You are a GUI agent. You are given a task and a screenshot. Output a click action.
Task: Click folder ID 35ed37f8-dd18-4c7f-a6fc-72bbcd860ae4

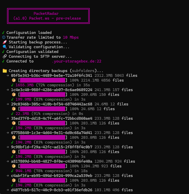pos(52,118)
